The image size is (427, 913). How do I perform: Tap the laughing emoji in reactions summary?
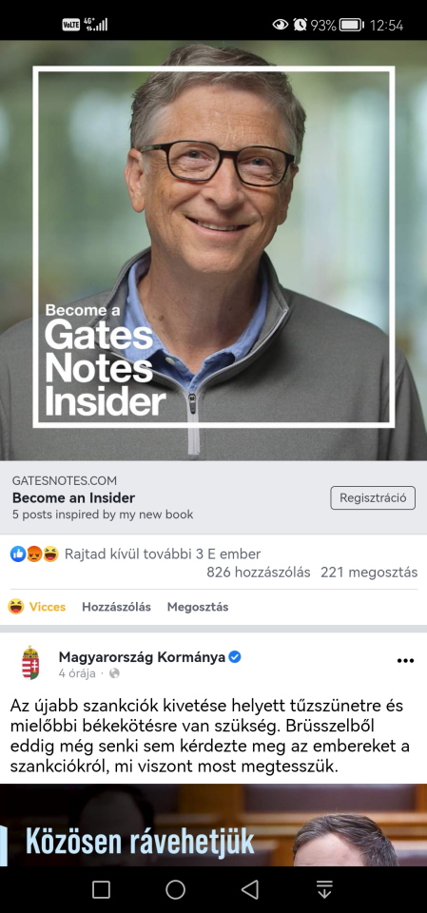[x=50, y=554]
